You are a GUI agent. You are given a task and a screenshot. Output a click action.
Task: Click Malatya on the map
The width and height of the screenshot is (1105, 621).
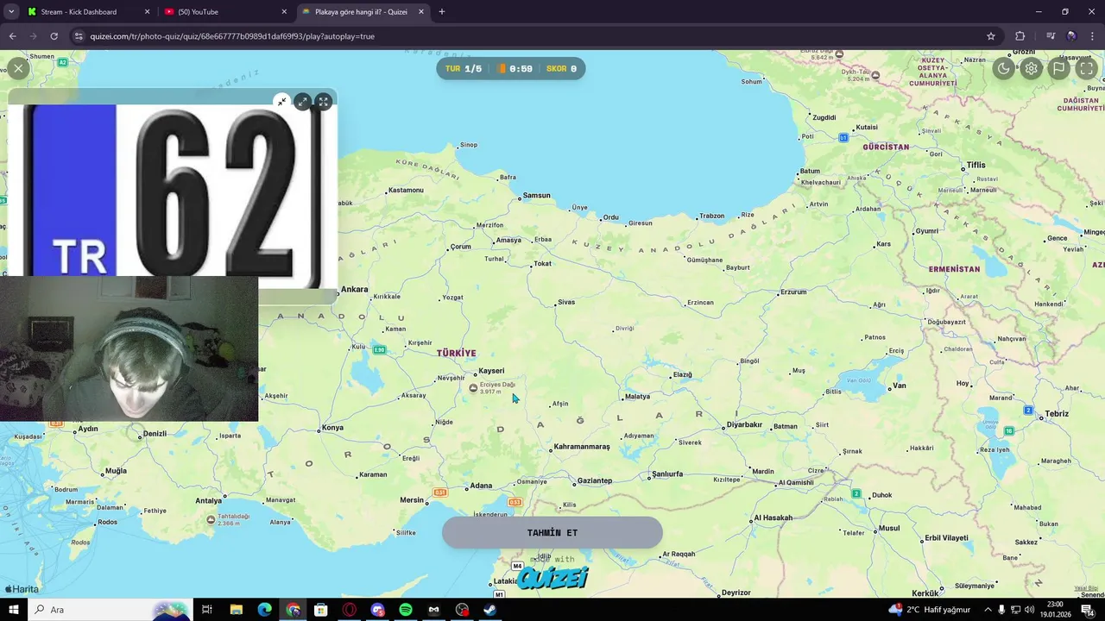click(x=636, y=397)
